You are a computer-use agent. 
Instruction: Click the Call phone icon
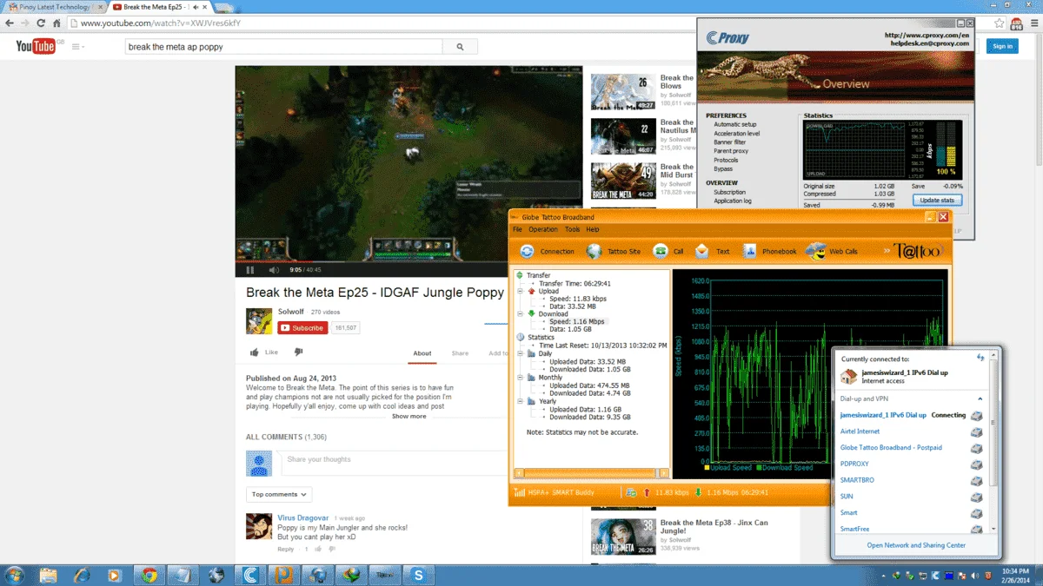coord(661,252)
